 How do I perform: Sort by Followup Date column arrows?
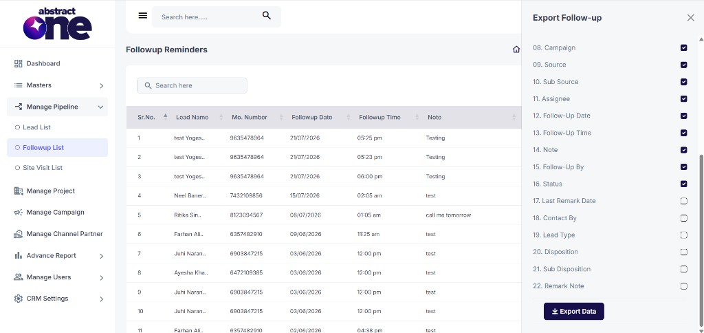click(349, 117)
